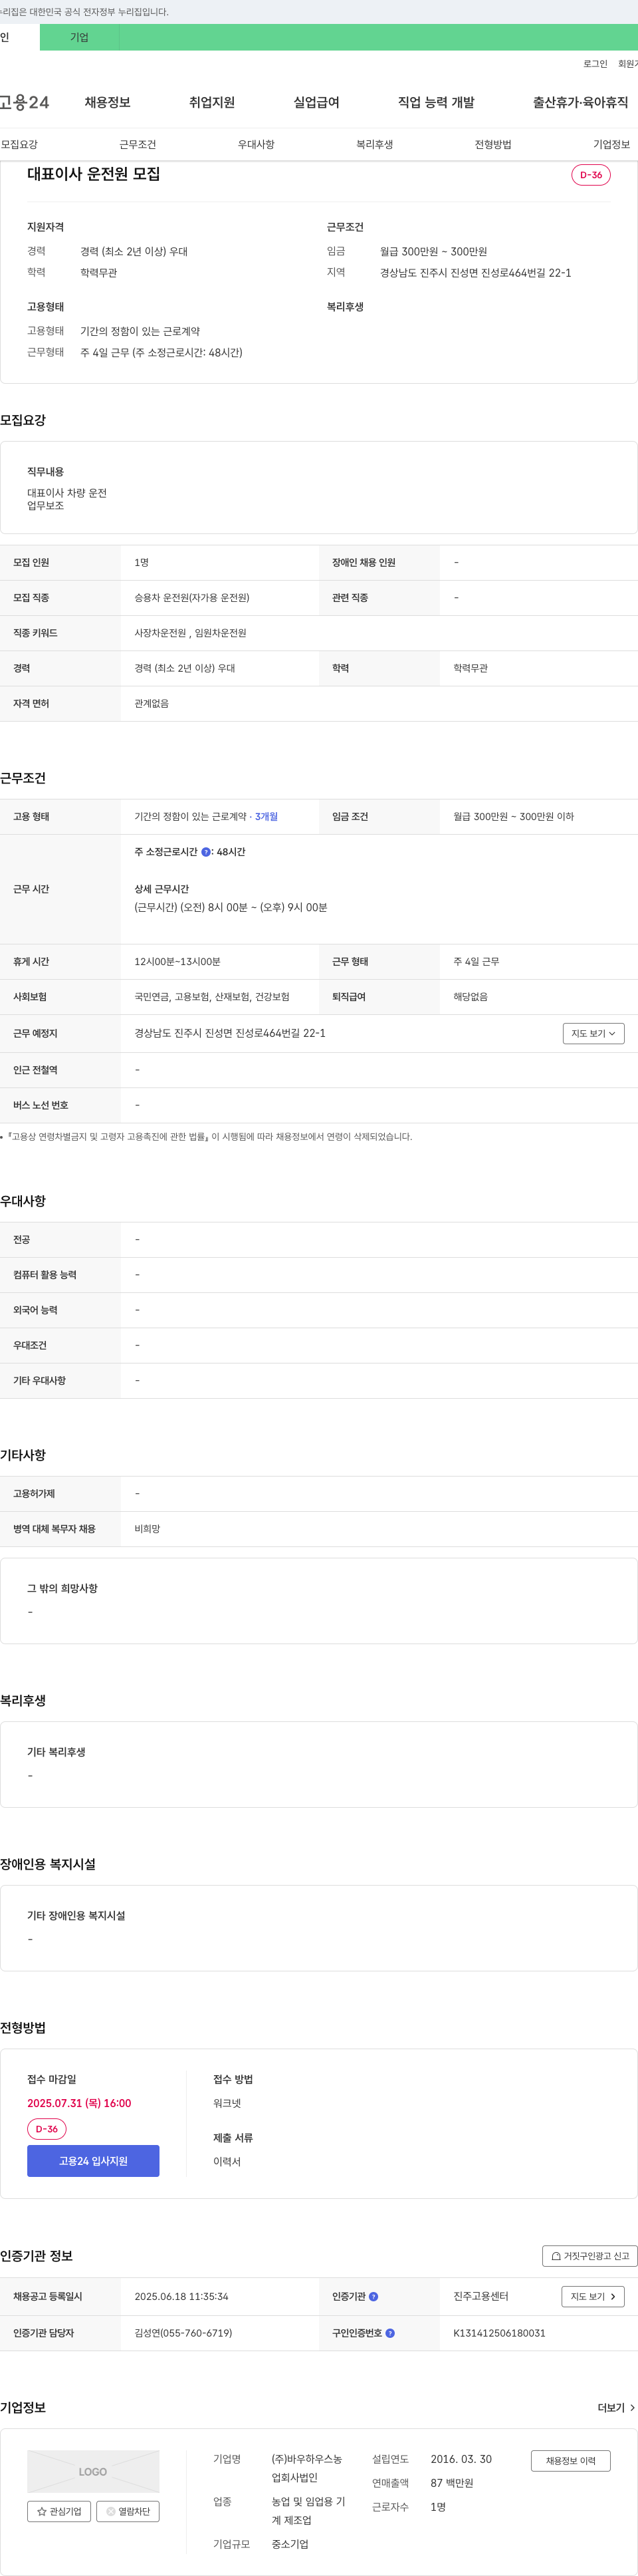Click the LOGO placeholder image
The image size is (638, 2576).
click(x=93, y=2471)
